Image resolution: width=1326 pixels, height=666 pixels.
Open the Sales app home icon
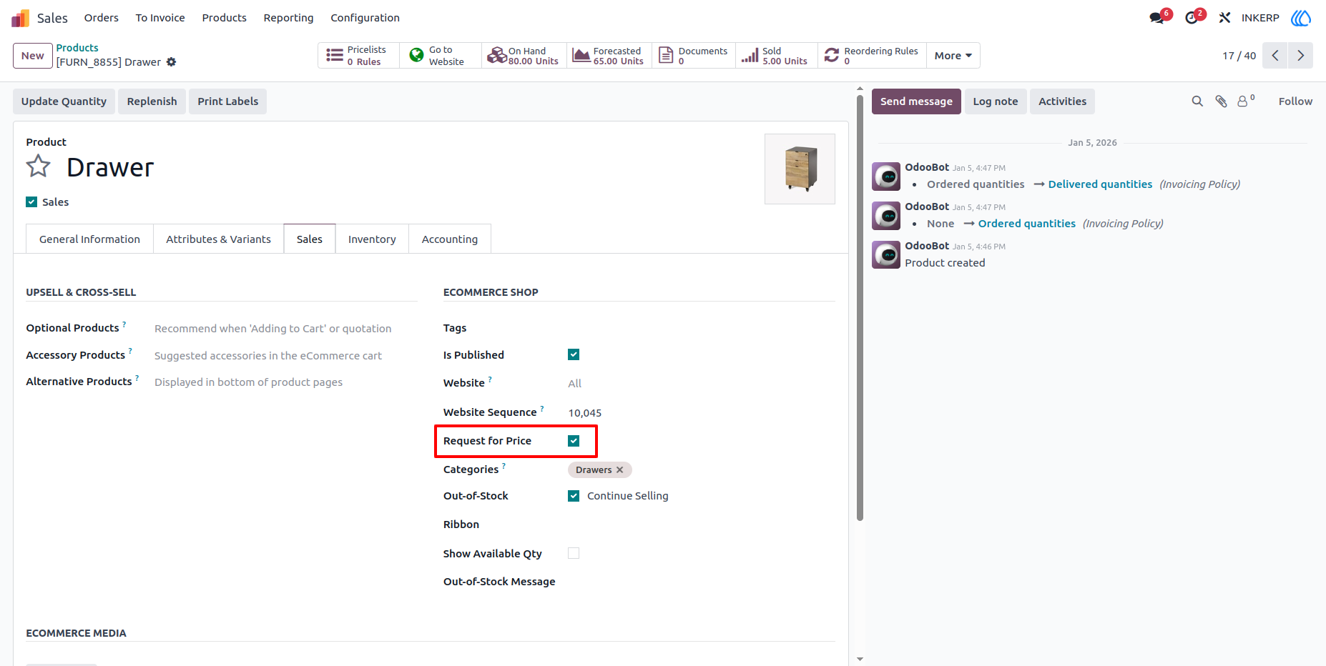coord(20,18)
